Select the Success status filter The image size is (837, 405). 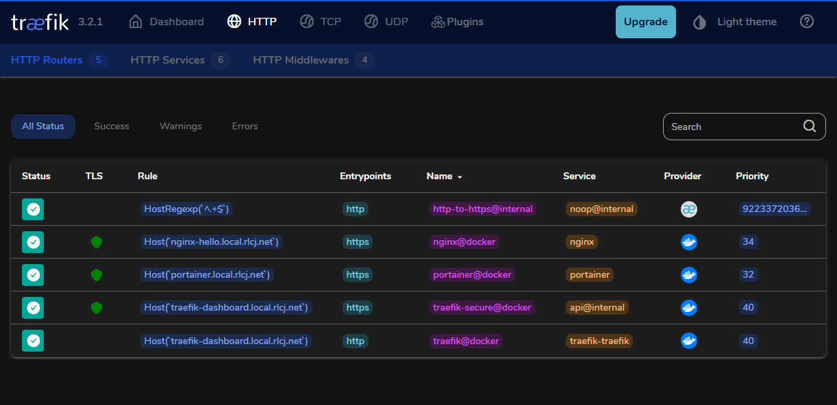111,126
